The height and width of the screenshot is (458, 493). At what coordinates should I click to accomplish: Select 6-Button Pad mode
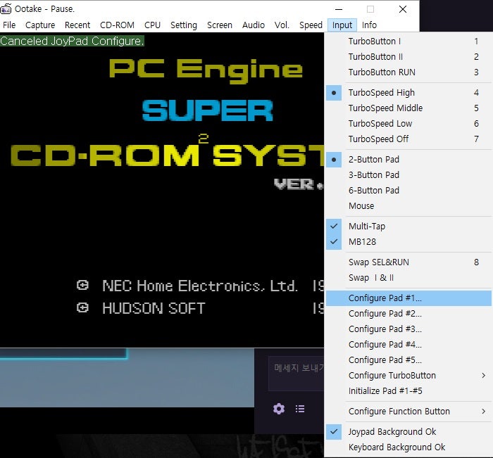click(x=408, y=191)
